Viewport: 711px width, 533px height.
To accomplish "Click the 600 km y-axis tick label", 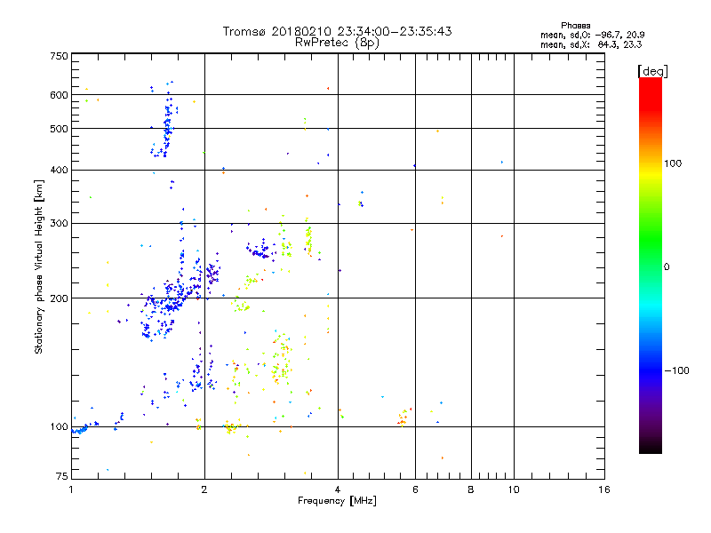I will [x=59, y=95].
